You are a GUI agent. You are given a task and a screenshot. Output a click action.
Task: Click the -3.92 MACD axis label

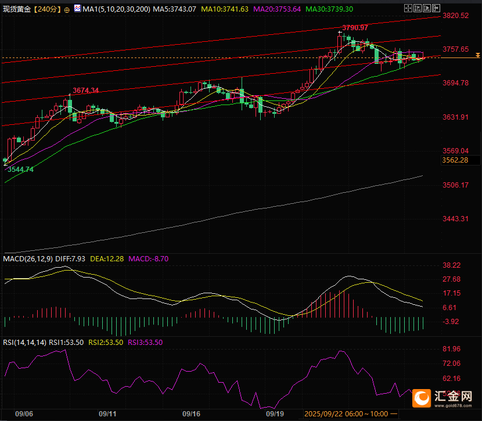click(451, 322)
